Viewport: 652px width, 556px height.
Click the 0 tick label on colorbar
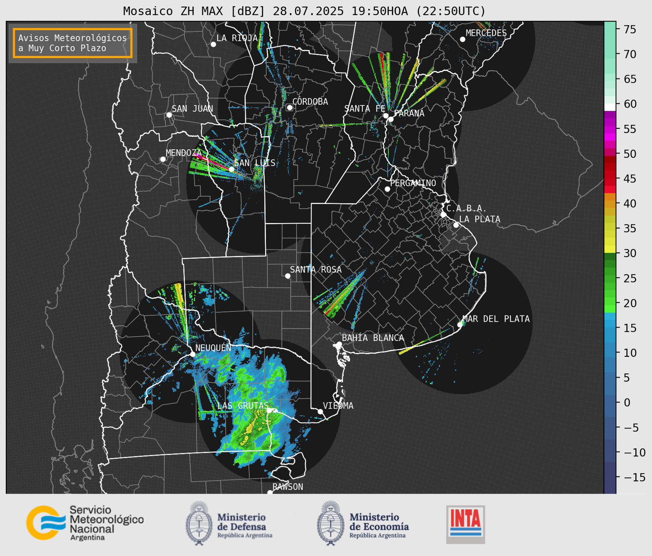(x=626, y=403)
